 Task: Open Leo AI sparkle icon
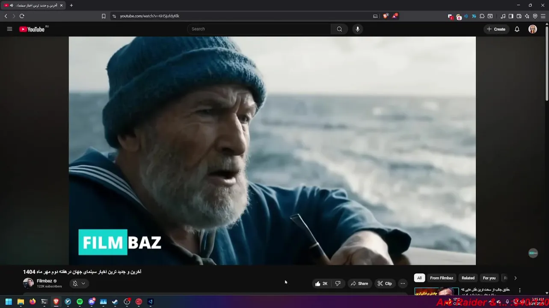coord(527,16)
